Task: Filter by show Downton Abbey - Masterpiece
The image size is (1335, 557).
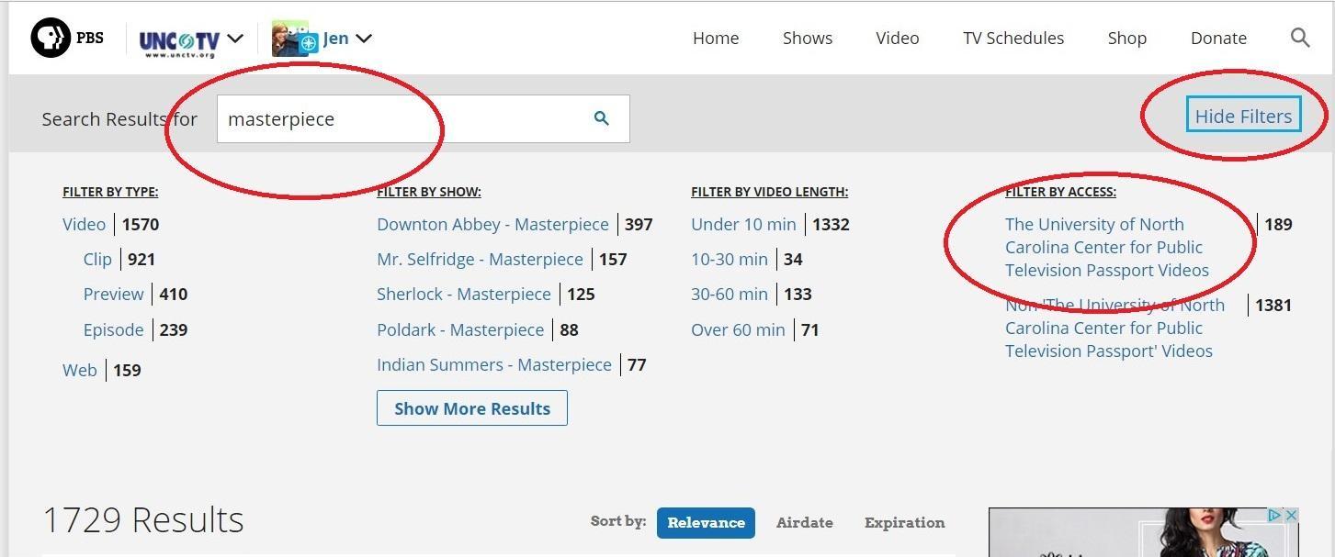Action: (492, 224)
